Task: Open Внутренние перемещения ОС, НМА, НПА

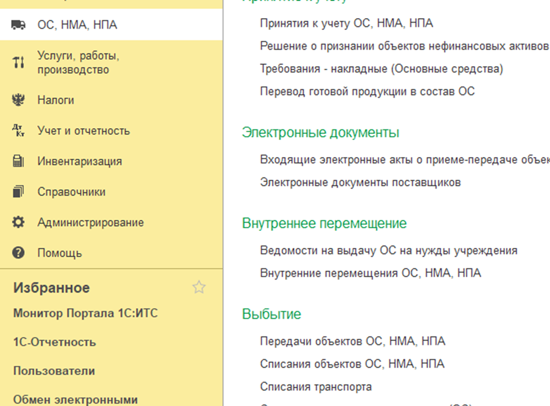Action: [370, 273]
